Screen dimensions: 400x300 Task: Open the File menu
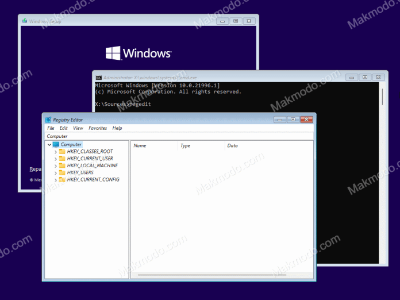coord(51,128)
